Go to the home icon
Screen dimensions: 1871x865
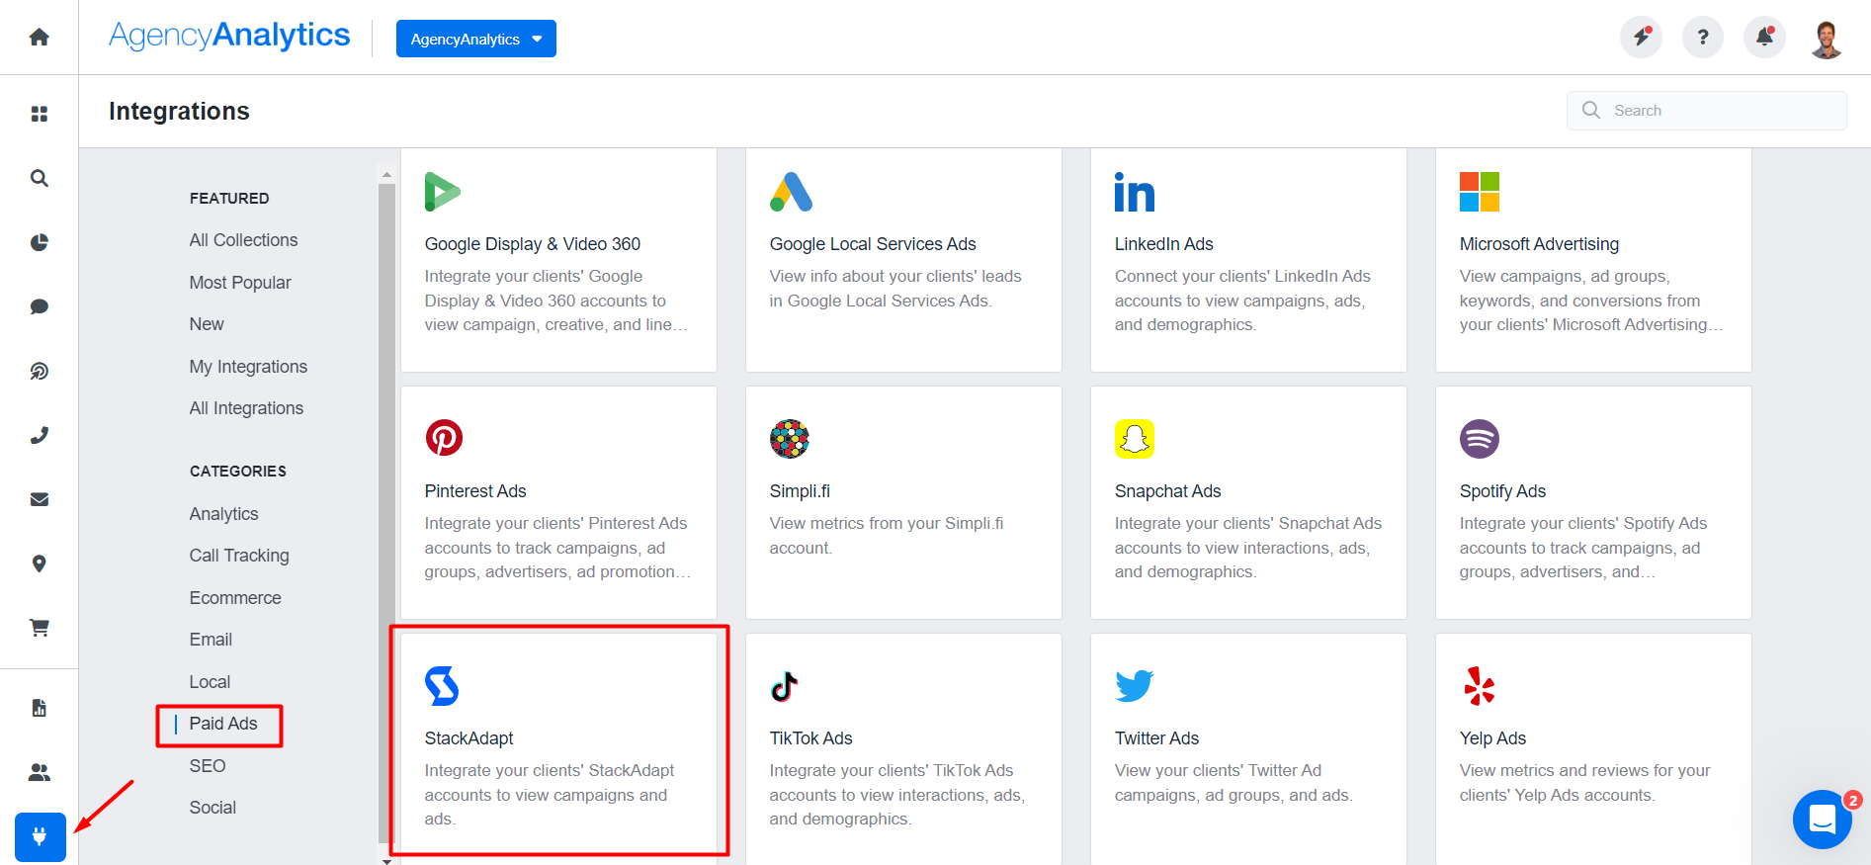point(39,37)
